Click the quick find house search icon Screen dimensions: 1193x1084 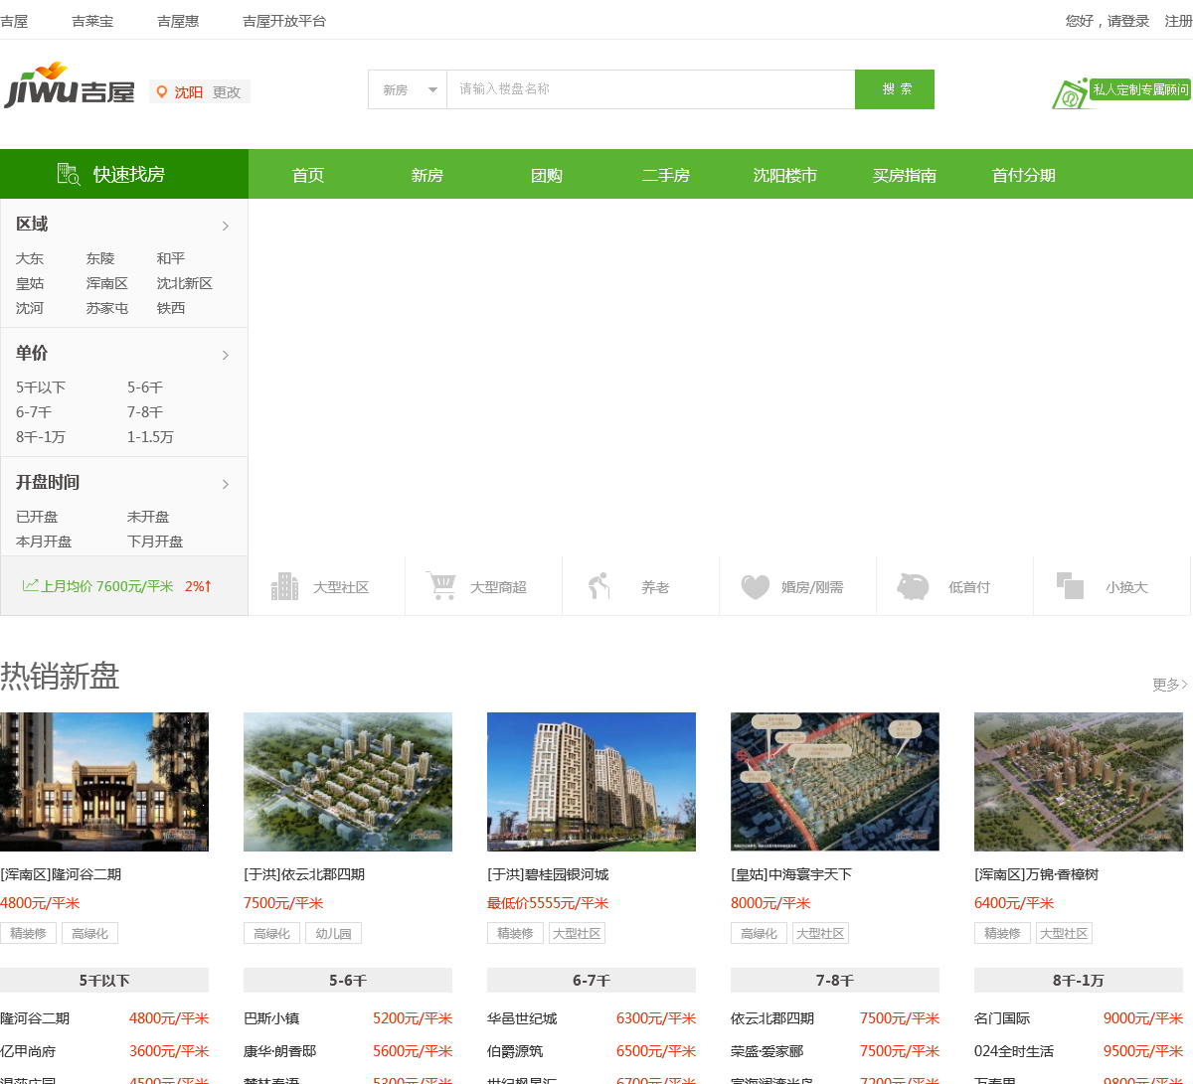(x=69, y=174)
